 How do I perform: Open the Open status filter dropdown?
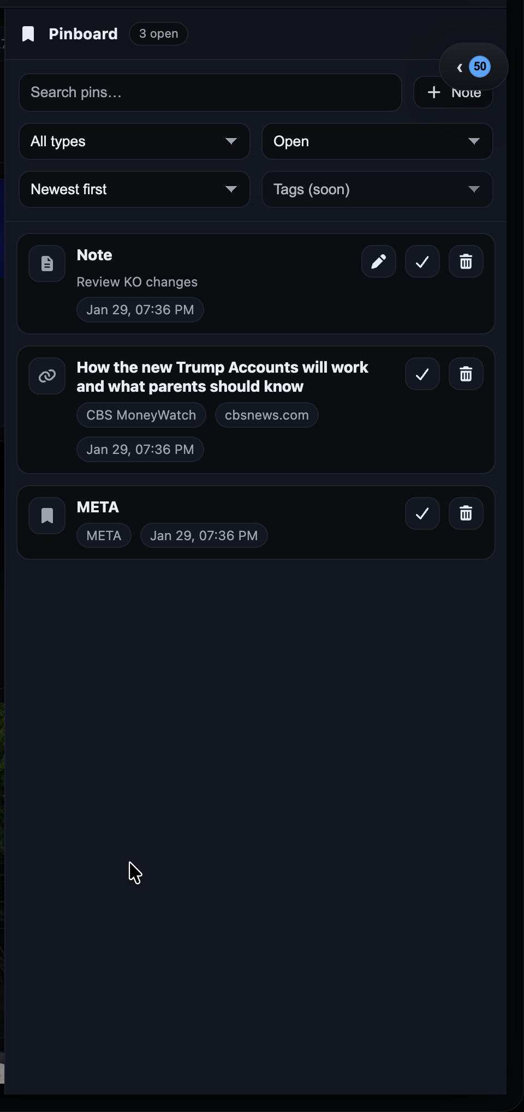point(377,141)
